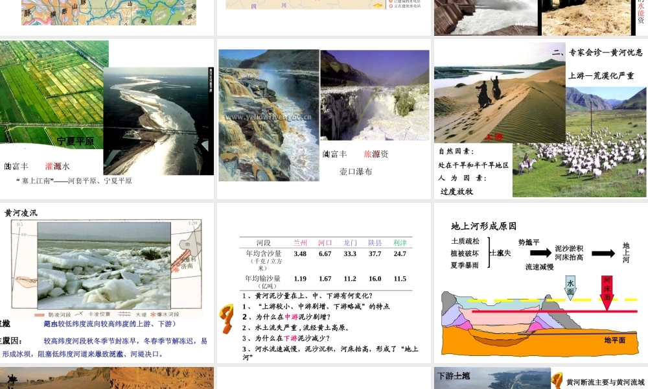This screenshot has width=648, height=389.
Task: Click the text 夏季暴雨
Action: coord(465,265)
